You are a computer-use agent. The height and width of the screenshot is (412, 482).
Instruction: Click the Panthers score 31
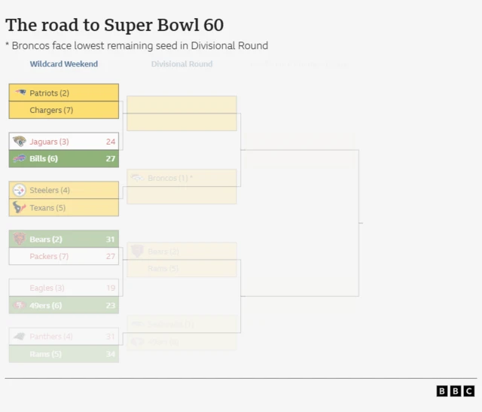[x=111, y=337]
